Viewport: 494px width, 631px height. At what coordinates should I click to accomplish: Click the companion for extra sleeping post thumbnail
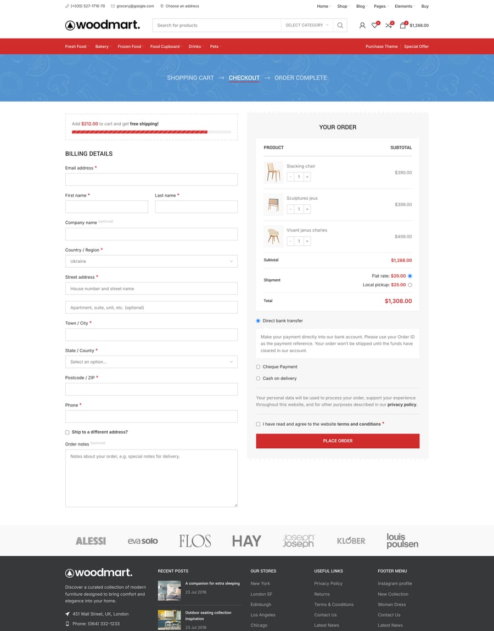click(169, 591)
